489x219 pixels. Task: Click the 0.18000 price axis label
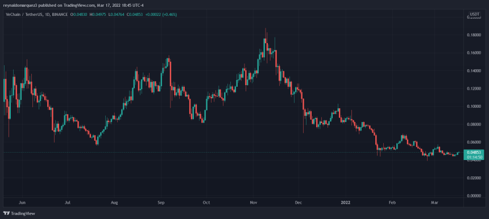tap(474, 35)
